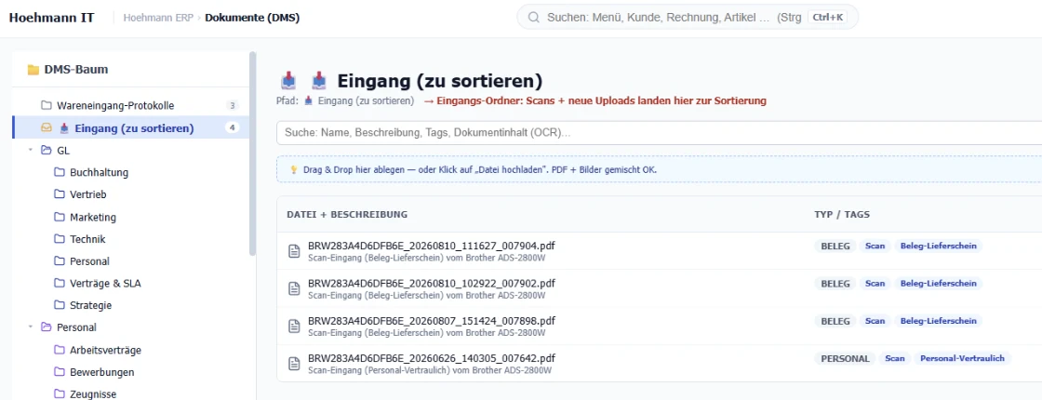Click the search magnifier icon in top bar
The width and height of the screenshot is (1042, 400).
533,18
